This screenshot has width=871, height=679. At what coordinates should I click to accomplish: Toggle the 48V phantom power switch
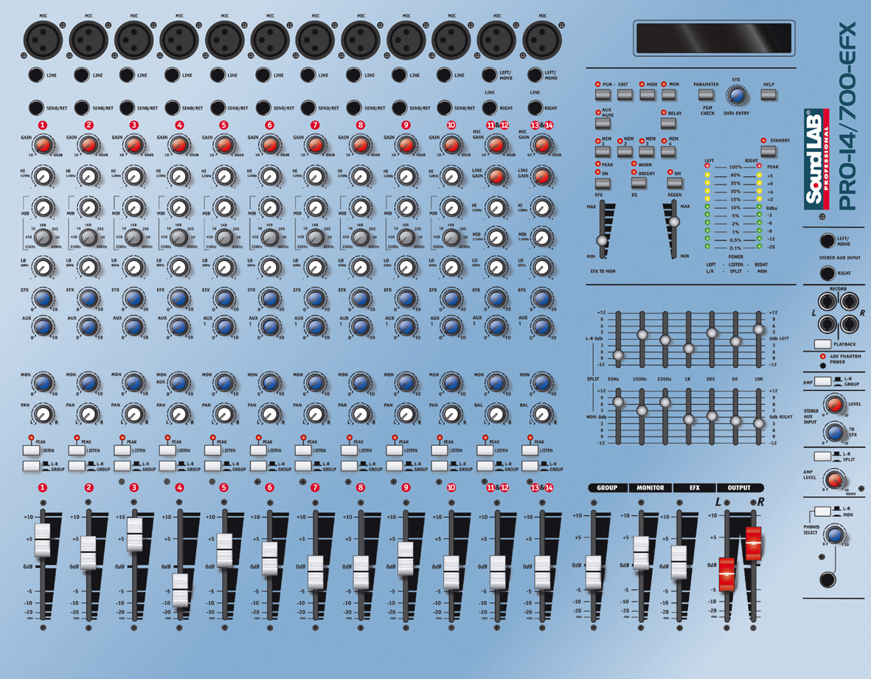pyautogui.click(x=825, y=364)
